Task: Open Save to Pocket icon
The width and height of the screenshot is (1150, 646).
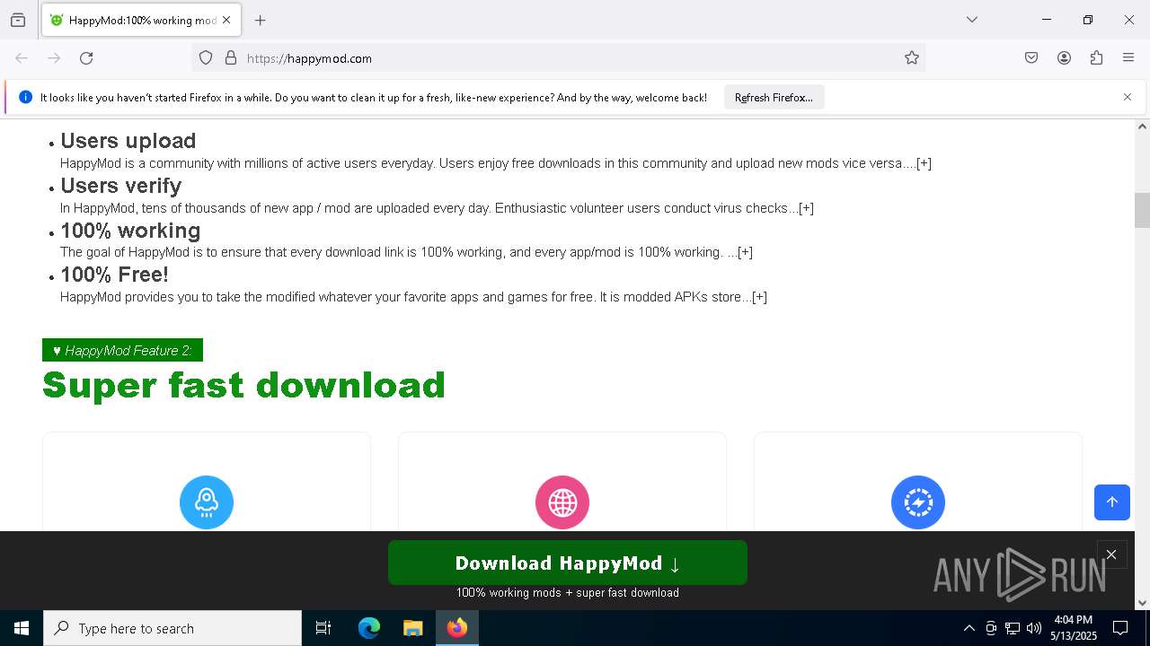Action: pyautogui.click(x=1031, y=58)
